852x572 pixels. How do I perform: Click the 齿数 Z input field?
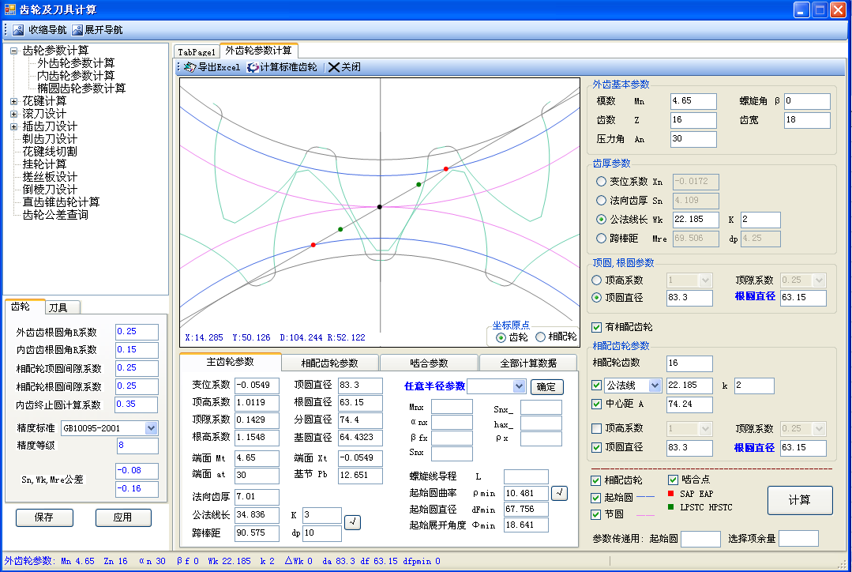pos(693,120)
